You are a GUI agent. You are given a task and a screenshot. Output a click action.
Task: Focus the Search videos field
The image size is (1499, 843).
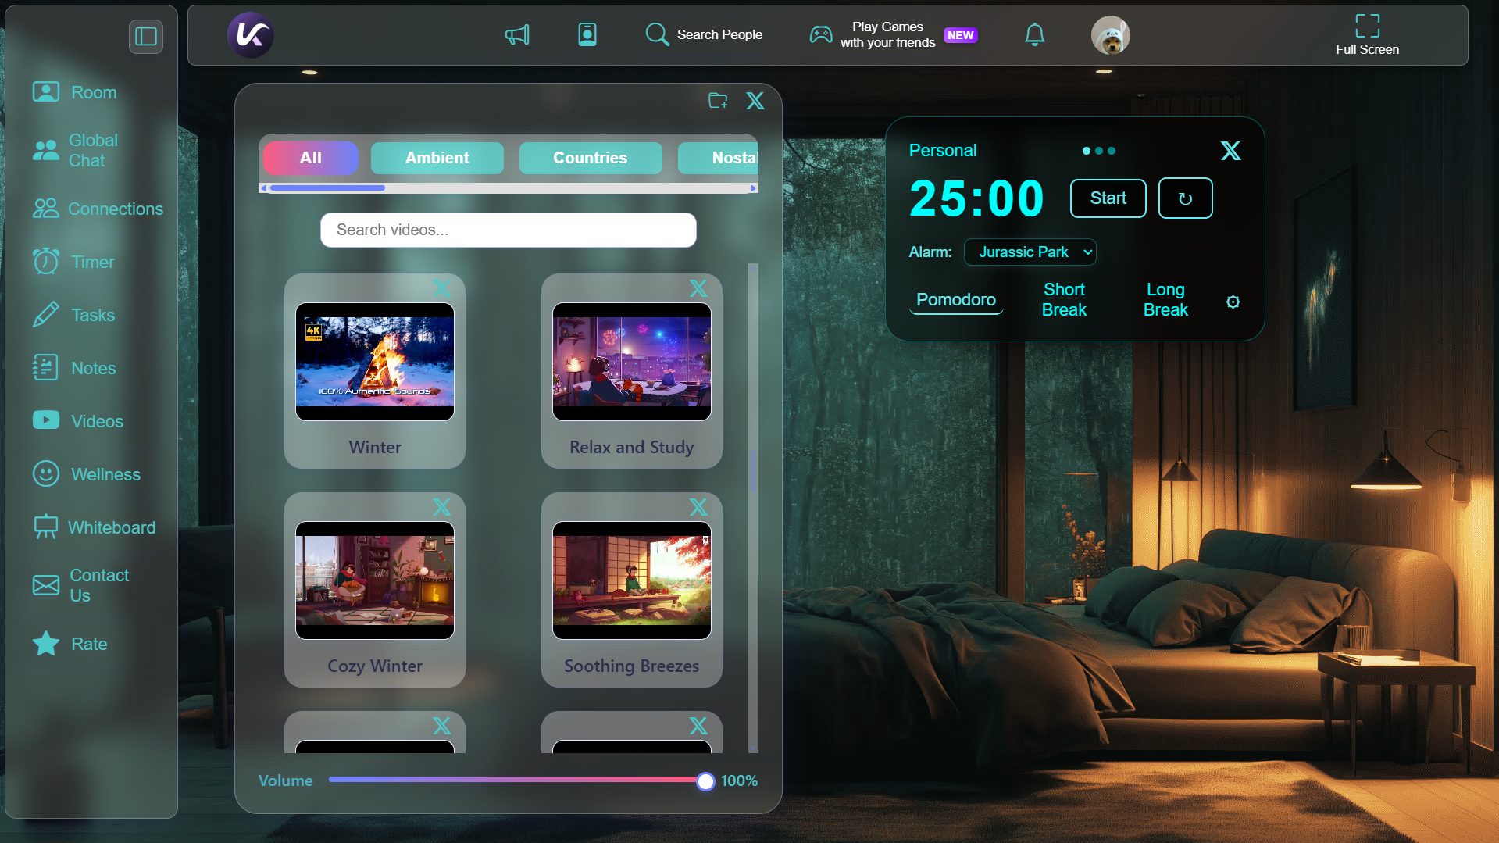point(508,230)
